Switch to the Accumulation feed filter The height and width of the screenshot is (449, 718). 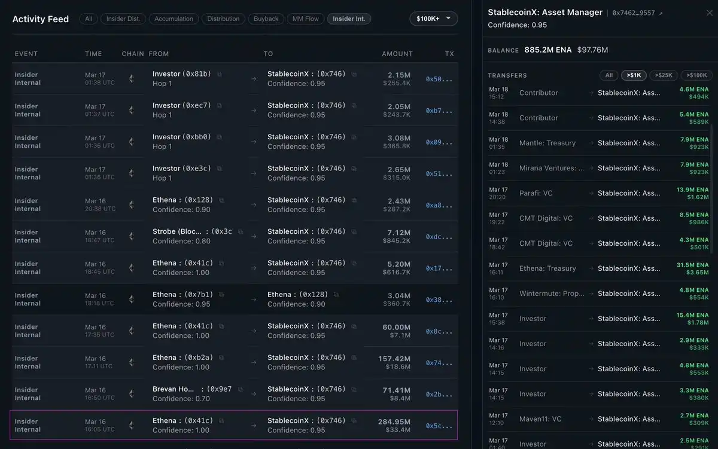click(174, 19)
